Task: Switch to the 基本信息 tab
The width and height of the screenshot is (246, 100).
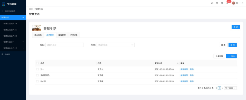Action: coord(38,35)
